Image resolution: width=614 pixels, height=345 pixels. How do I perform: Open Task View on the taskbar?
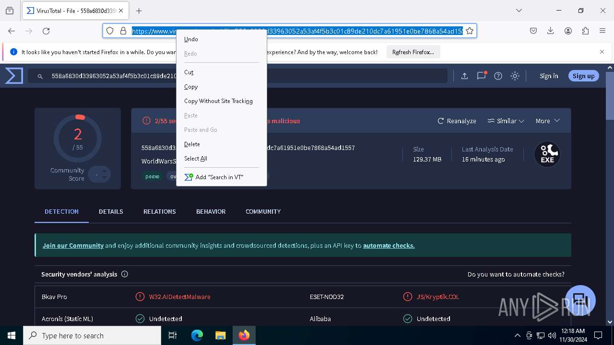coord(173,335)
